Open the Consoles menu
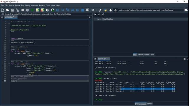The image size is (189, 106). tap(35, 5)
